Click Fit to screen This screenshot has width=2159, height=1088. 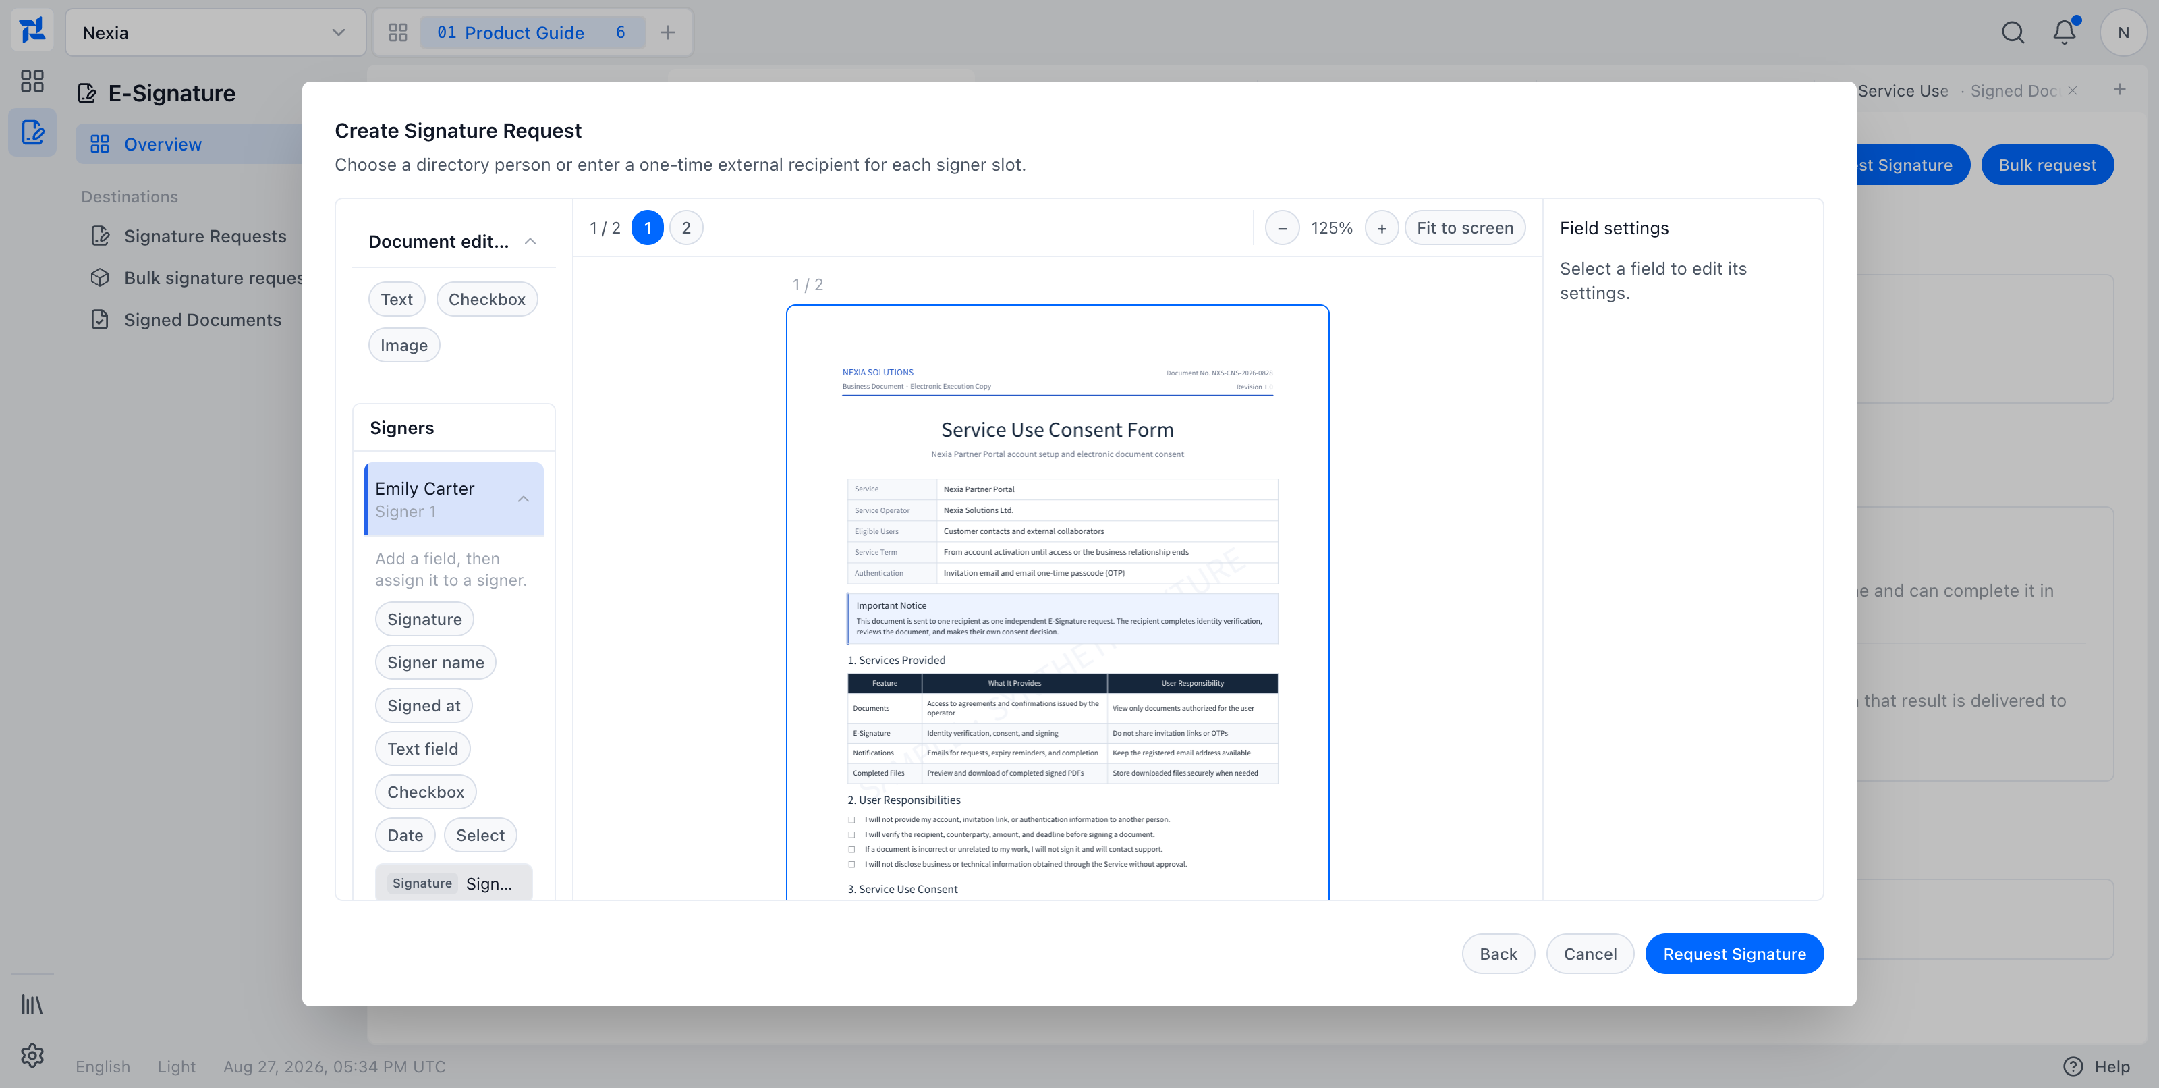1464,228
